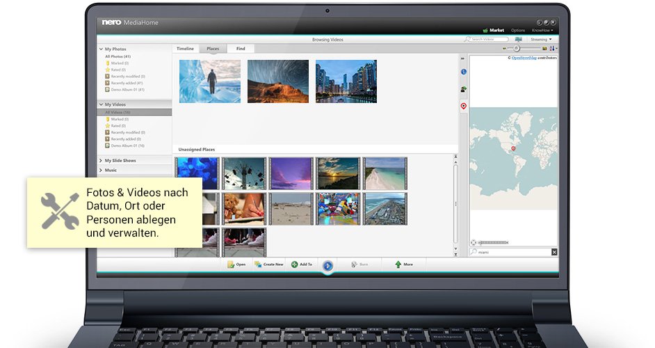Switch to the Find tab
The height and width of the screenshot is (348, 655).
click(241, 49)
